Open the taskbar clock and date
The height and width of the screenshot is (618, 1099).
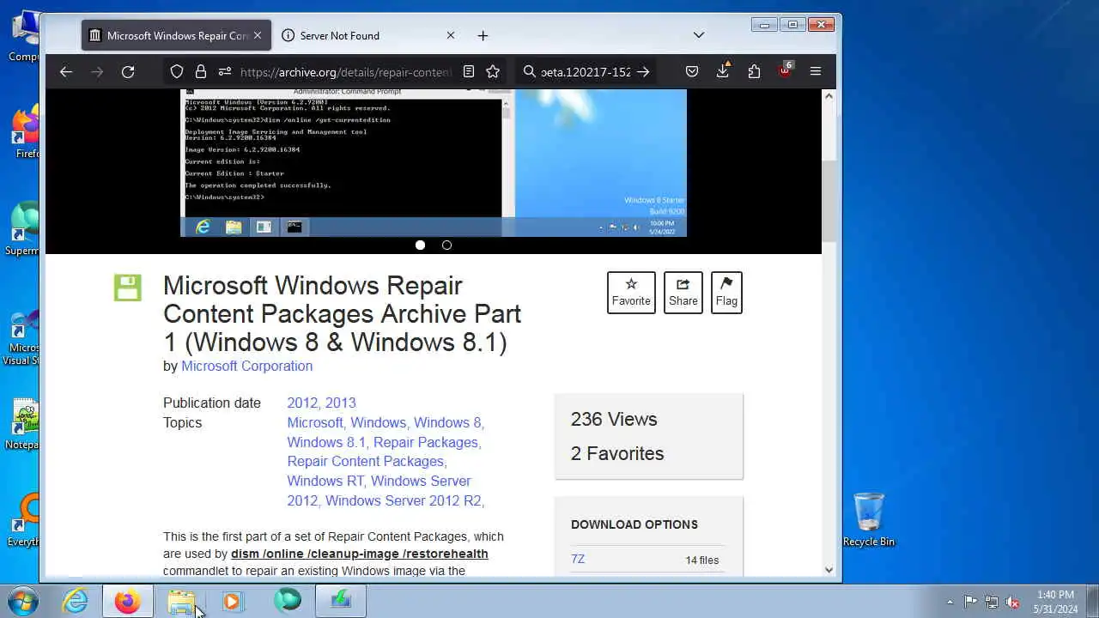[x=1055, y=602]
